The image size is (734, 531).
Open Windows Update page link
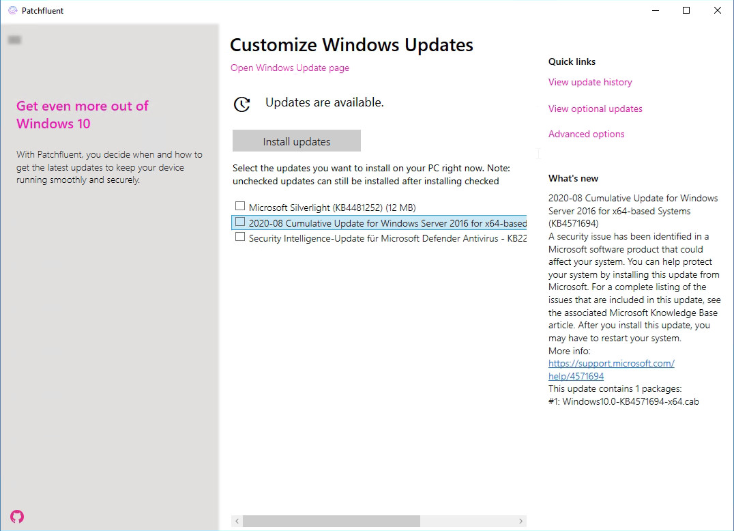(x=290, y=68)
